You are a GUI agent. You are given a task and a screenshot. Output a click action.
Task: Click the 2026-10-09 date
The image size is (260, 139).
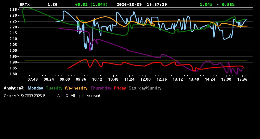[129, 4]
